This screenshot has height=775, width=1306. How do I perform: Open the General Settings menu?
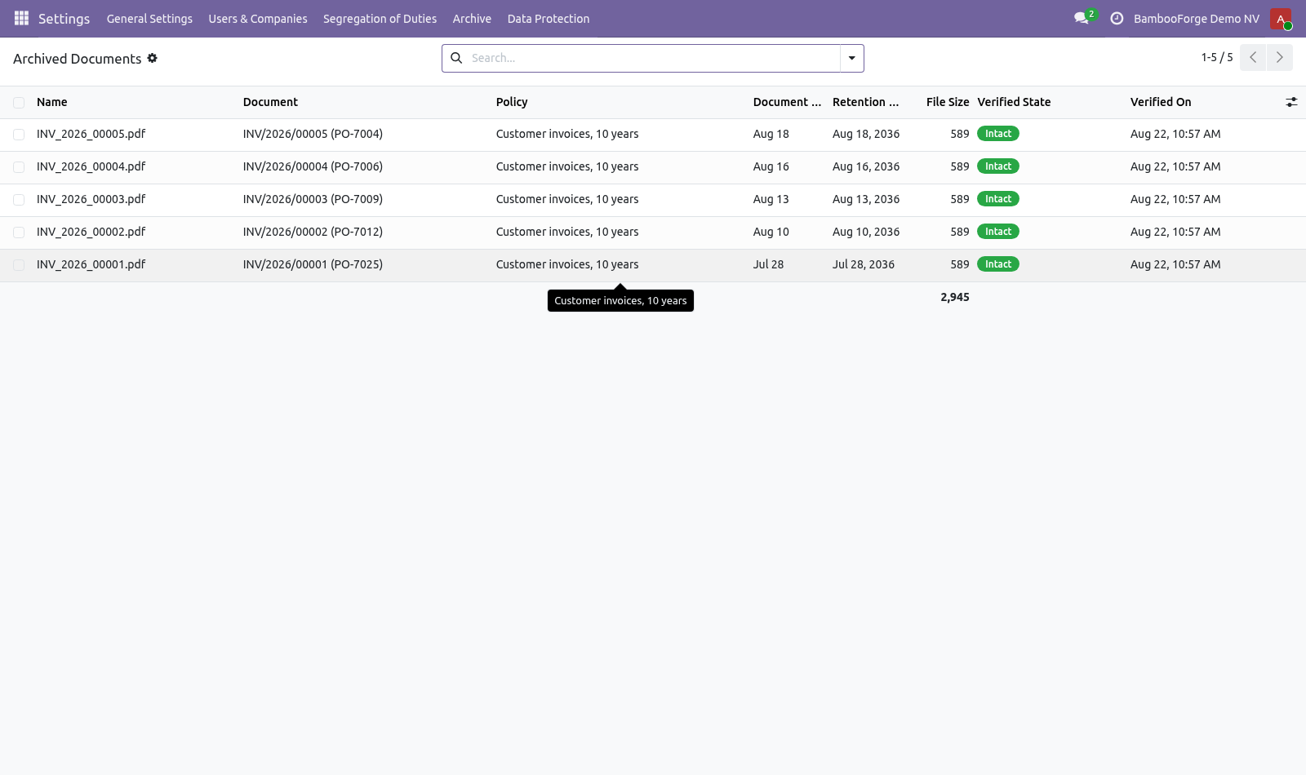[x=149, y=18]
